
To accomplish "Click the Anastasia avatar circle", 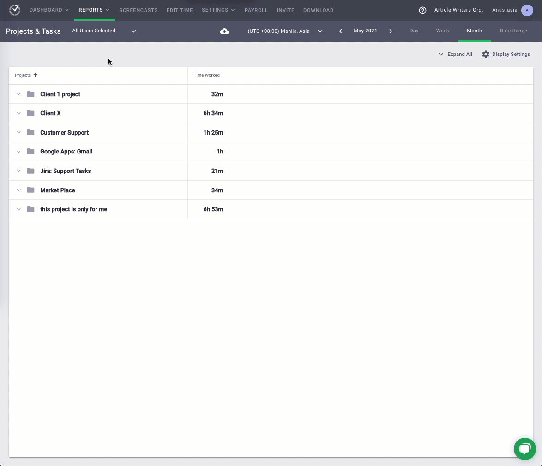I will click(x=527, y=10).
